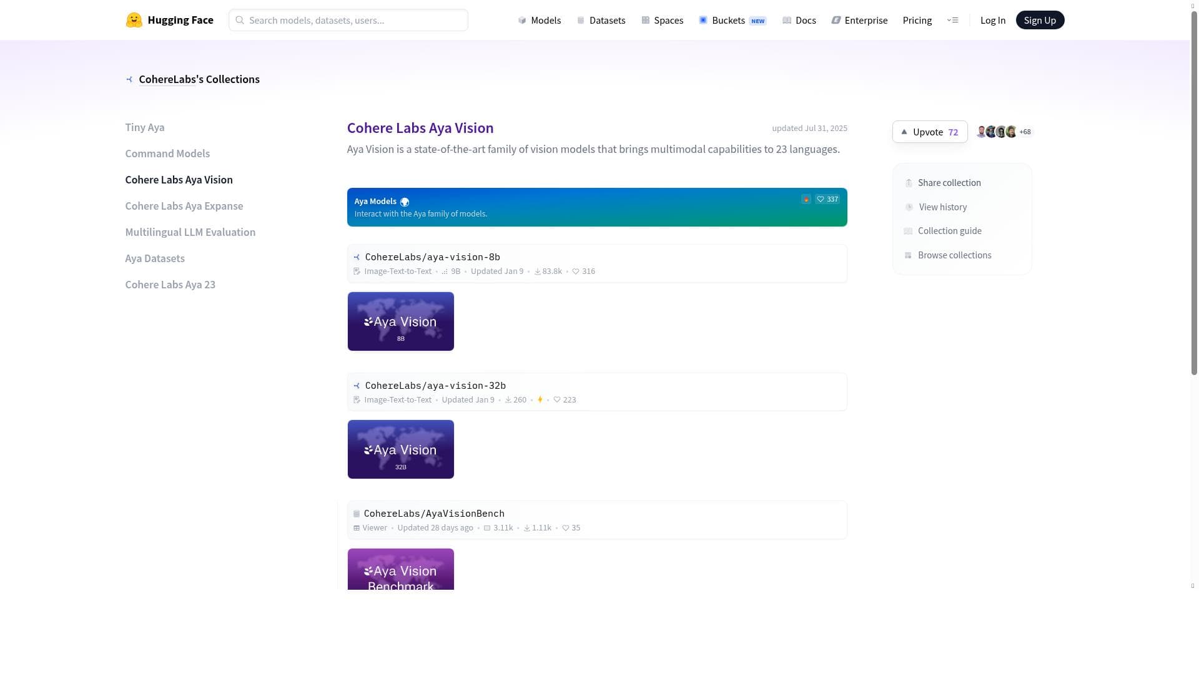Click the View history clock icon
This screenshot has height=674, width=1199.
909,207
